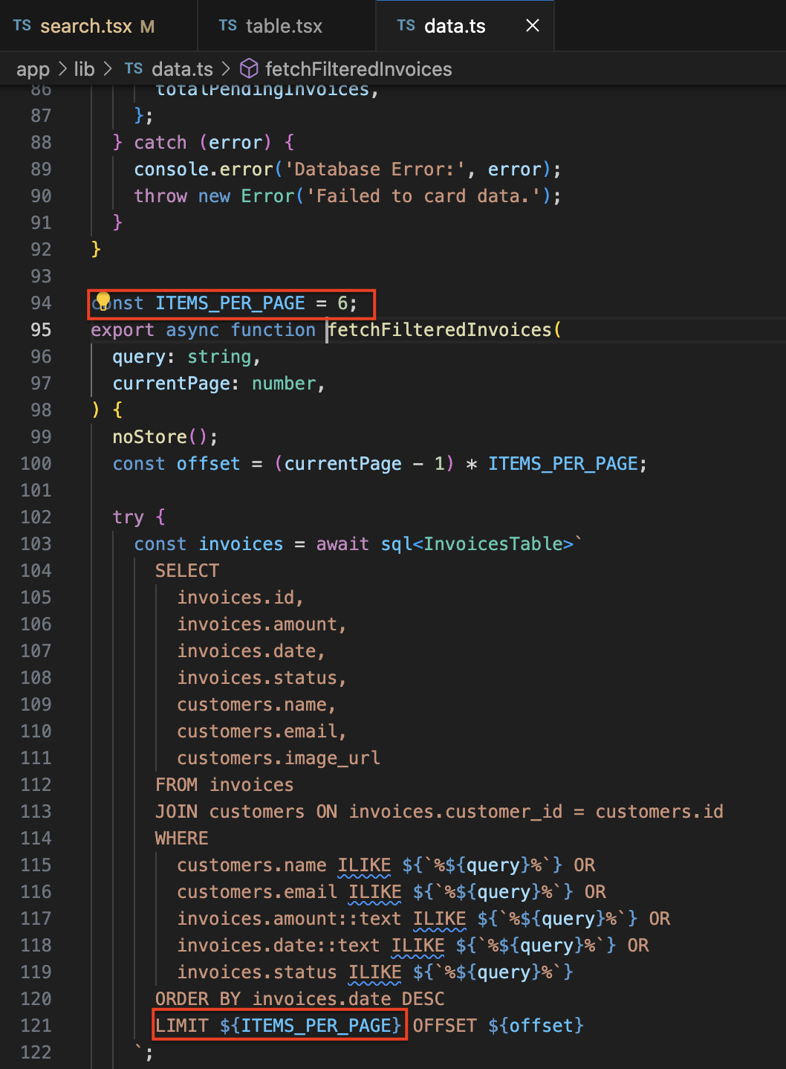
Task: Click 'currentPage: number,' parameter on line 97
Action: [x=219, y=384]
